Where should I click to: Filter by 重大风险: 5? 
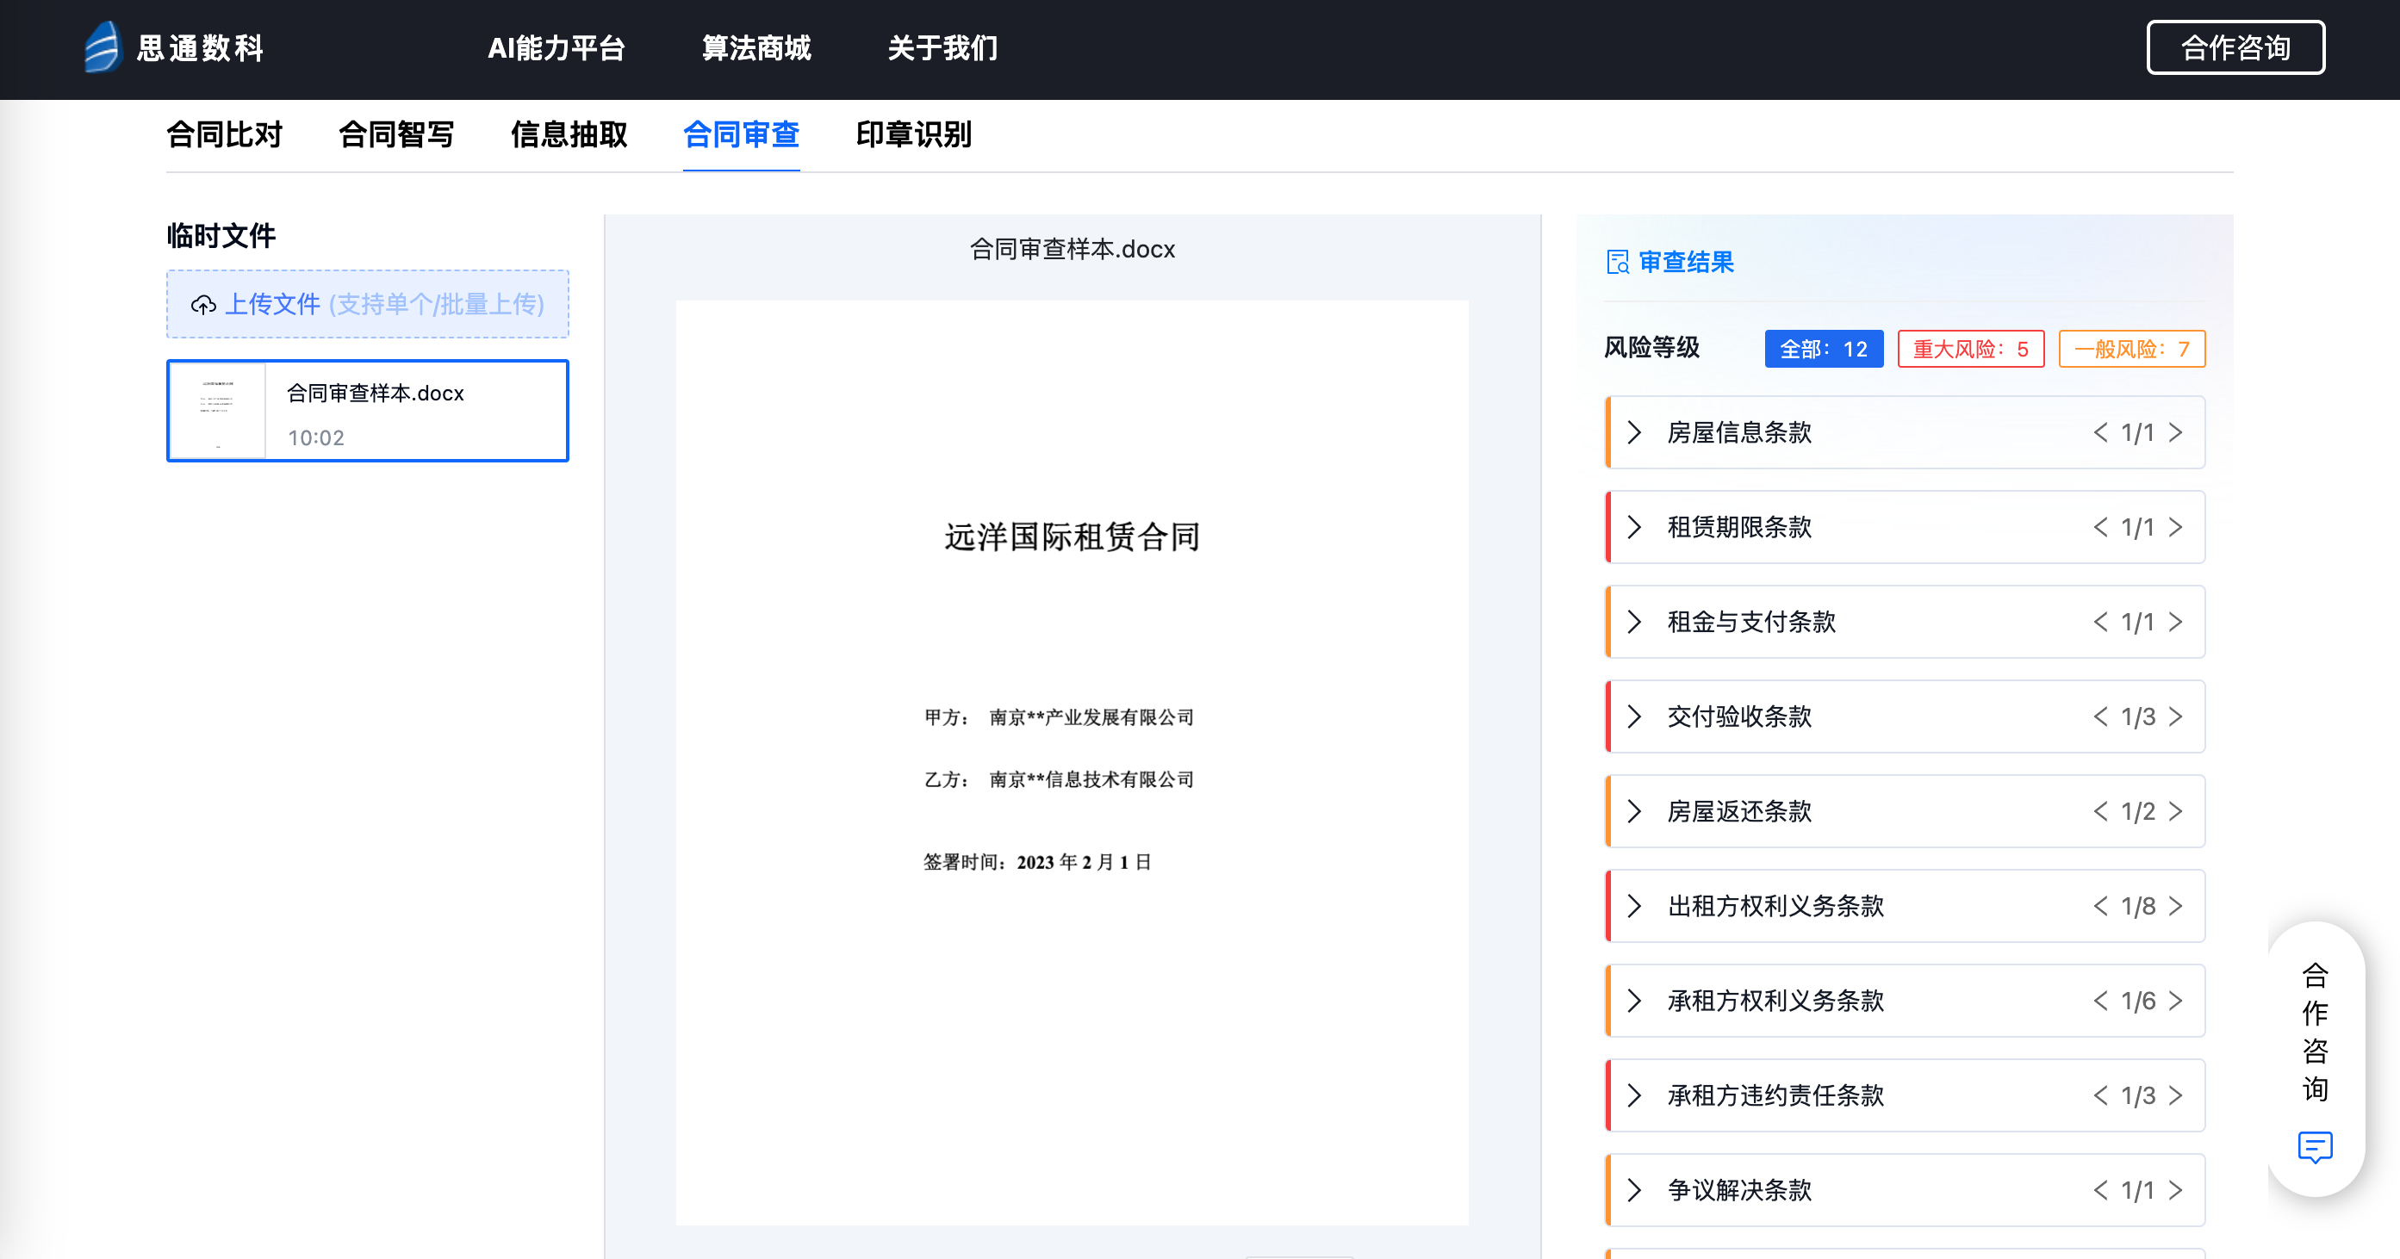pyautogui.click(x=1970, y=350)
